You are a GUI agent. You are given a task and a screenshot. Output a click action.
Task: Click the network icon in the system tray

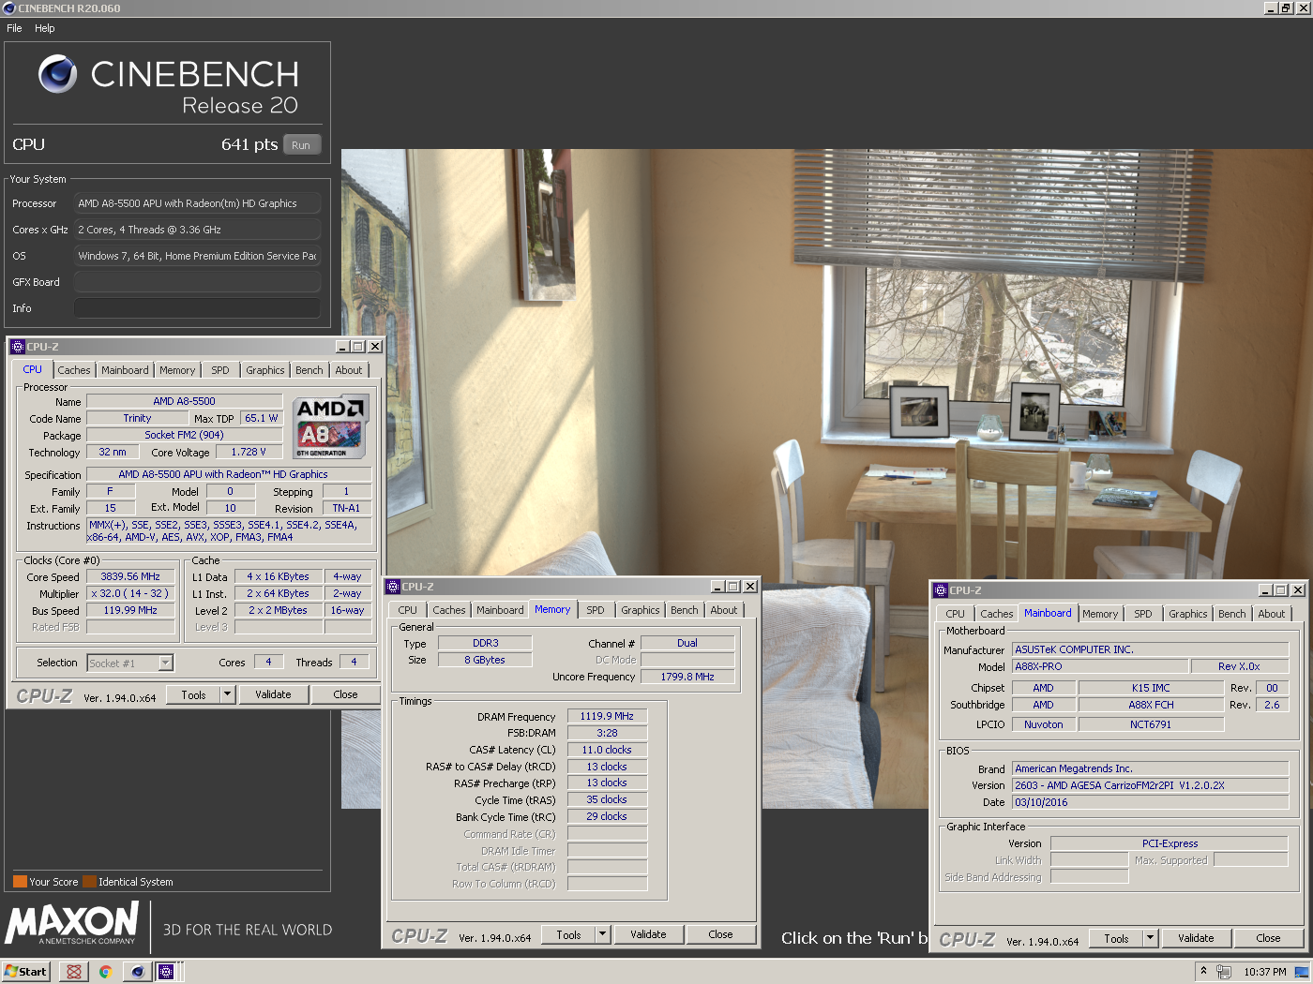(1223, 972)
